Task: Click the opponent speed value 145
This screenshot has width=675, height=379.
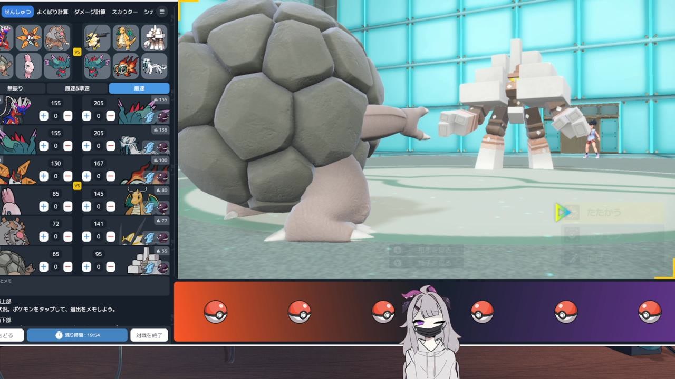Action: [x=99, y=194]
